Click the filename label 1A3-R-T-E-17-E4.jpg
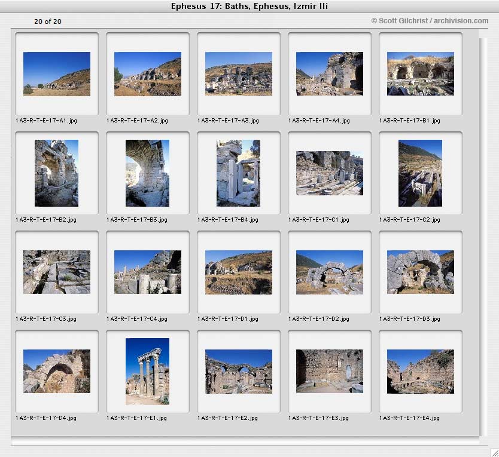Screen dimensions: 499x457 tap(410, 418)
